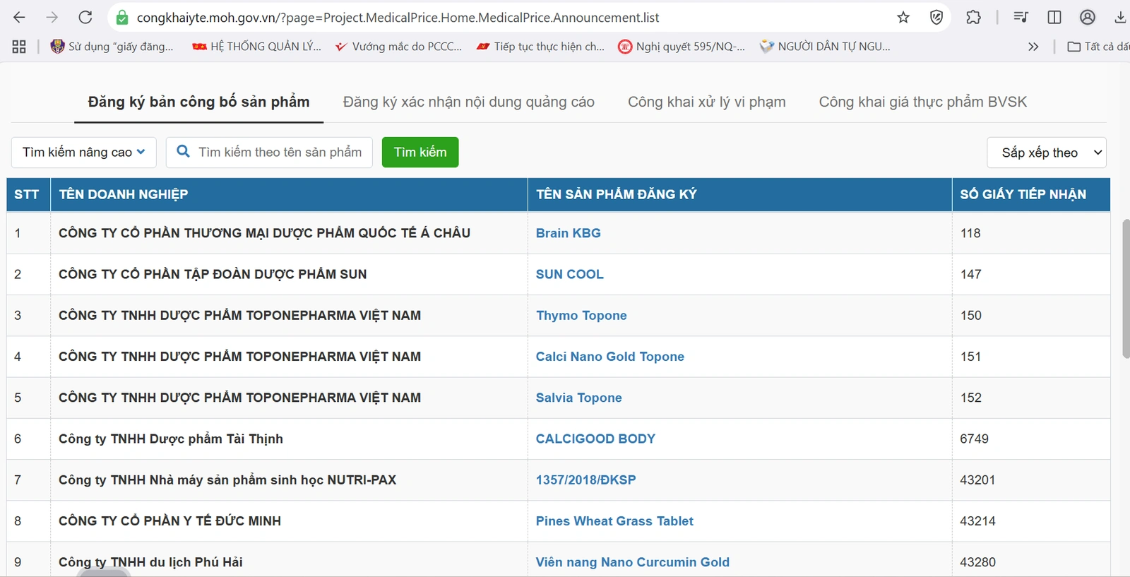Open the Sắp xếp theo dropdown
The height and width of the screenshot is (577, 1130).
[1046, 153]
